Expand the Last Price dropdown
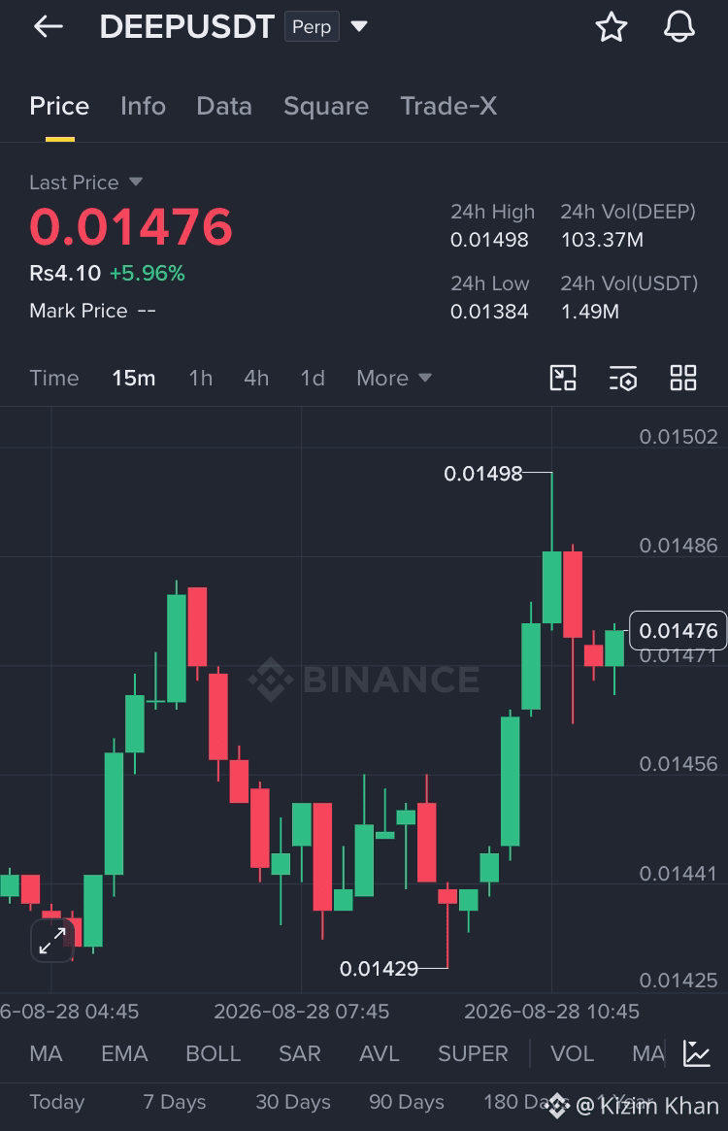This screenshot has width=728, height=1131. click(136, 182)
